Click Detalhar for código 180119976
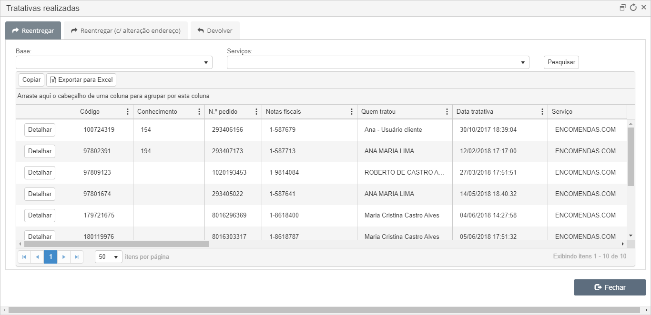Screen dimensions: 651x315 pyautogui.click(x=40, y=236)
